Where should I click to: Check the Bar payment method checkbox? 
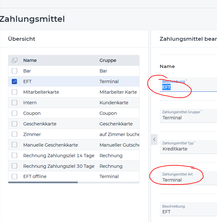click(x=14, y=71)
